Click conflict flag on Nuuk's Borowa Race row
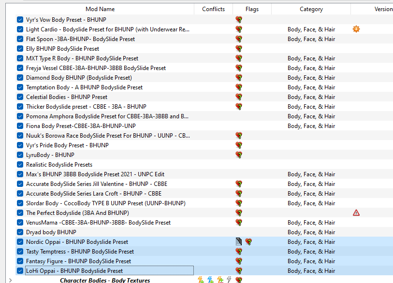Viewport: 393px width, 283px height. [x=239, y=136]
